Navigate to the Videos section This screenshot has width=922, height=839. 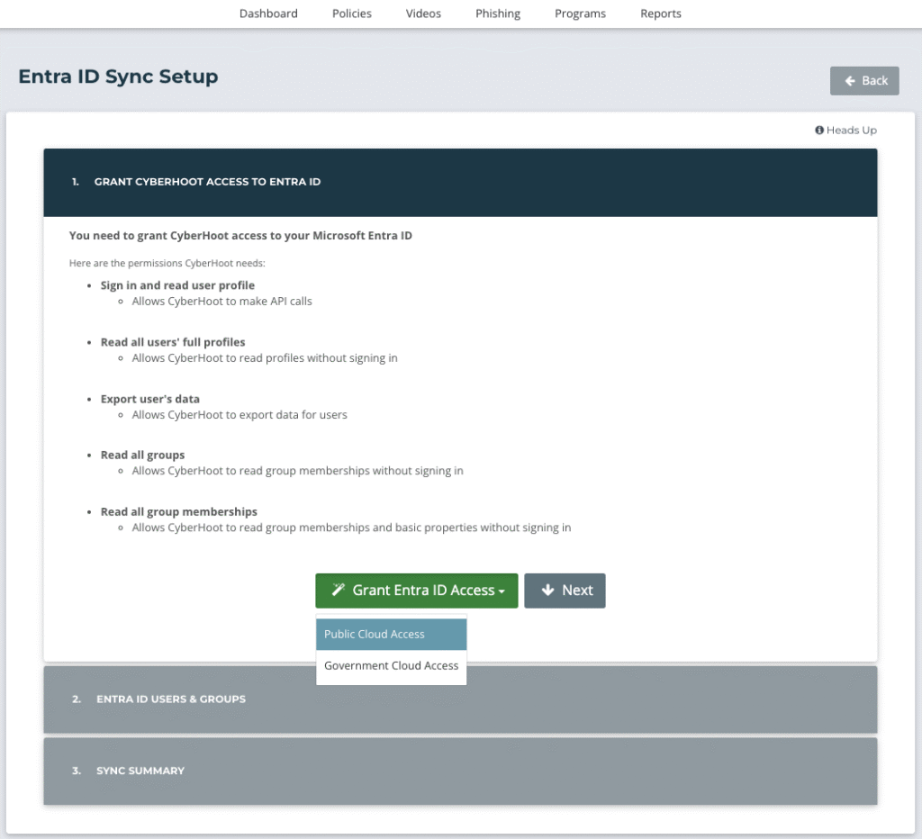pos(423,14)
